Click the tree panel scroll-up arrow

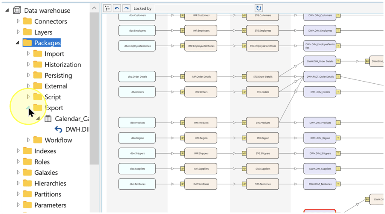94,8
